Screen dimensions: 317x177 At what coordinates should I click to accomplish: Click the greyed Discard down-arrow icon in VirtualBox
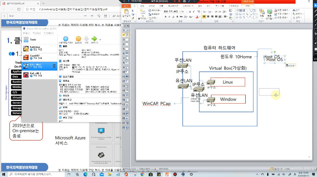pyautogui.click(x=86, y=39)
